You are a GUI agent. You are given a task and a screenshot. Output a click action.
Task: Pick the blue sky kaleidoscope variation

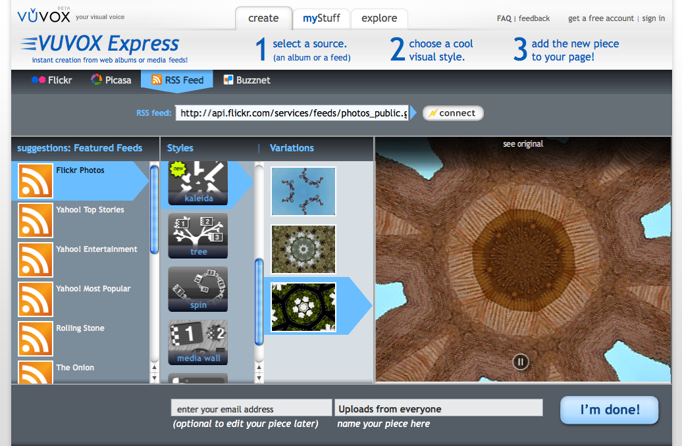(303, 191)
